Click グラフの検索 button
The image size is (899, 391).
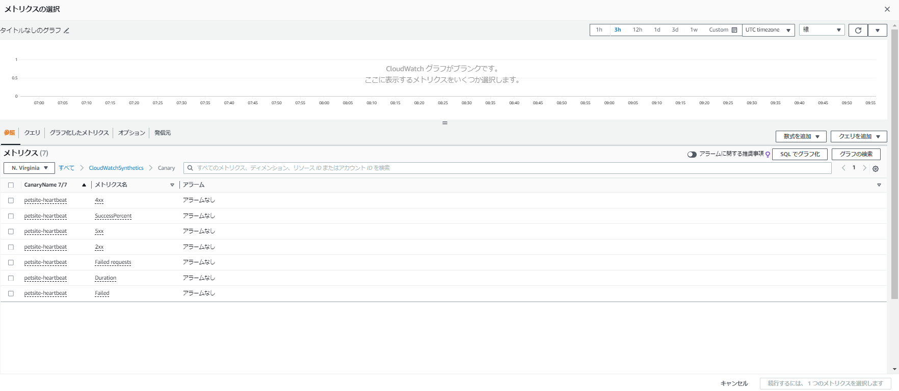(x=856, y=154)
